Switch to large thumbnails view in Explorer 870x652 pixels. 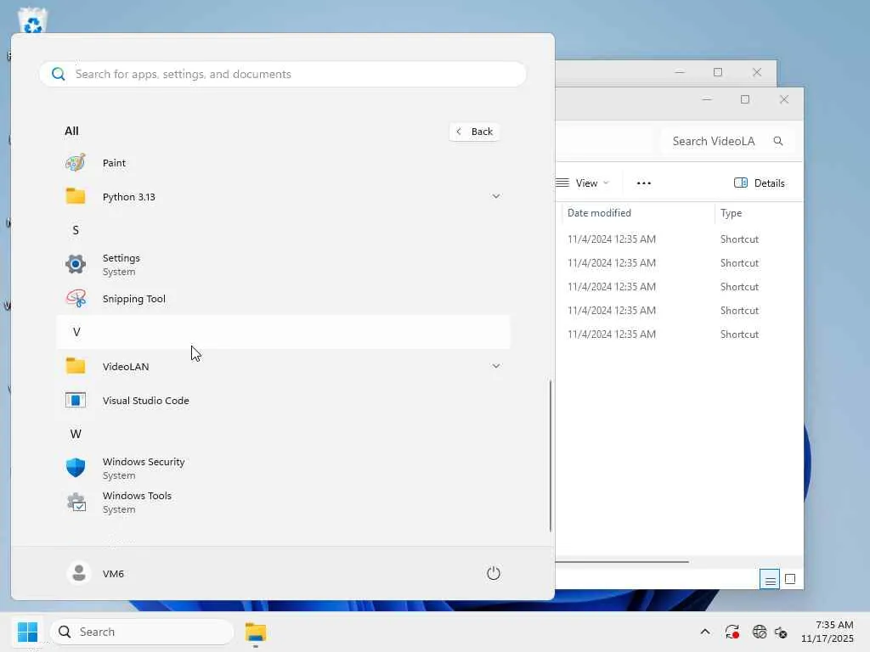[790, 579]
